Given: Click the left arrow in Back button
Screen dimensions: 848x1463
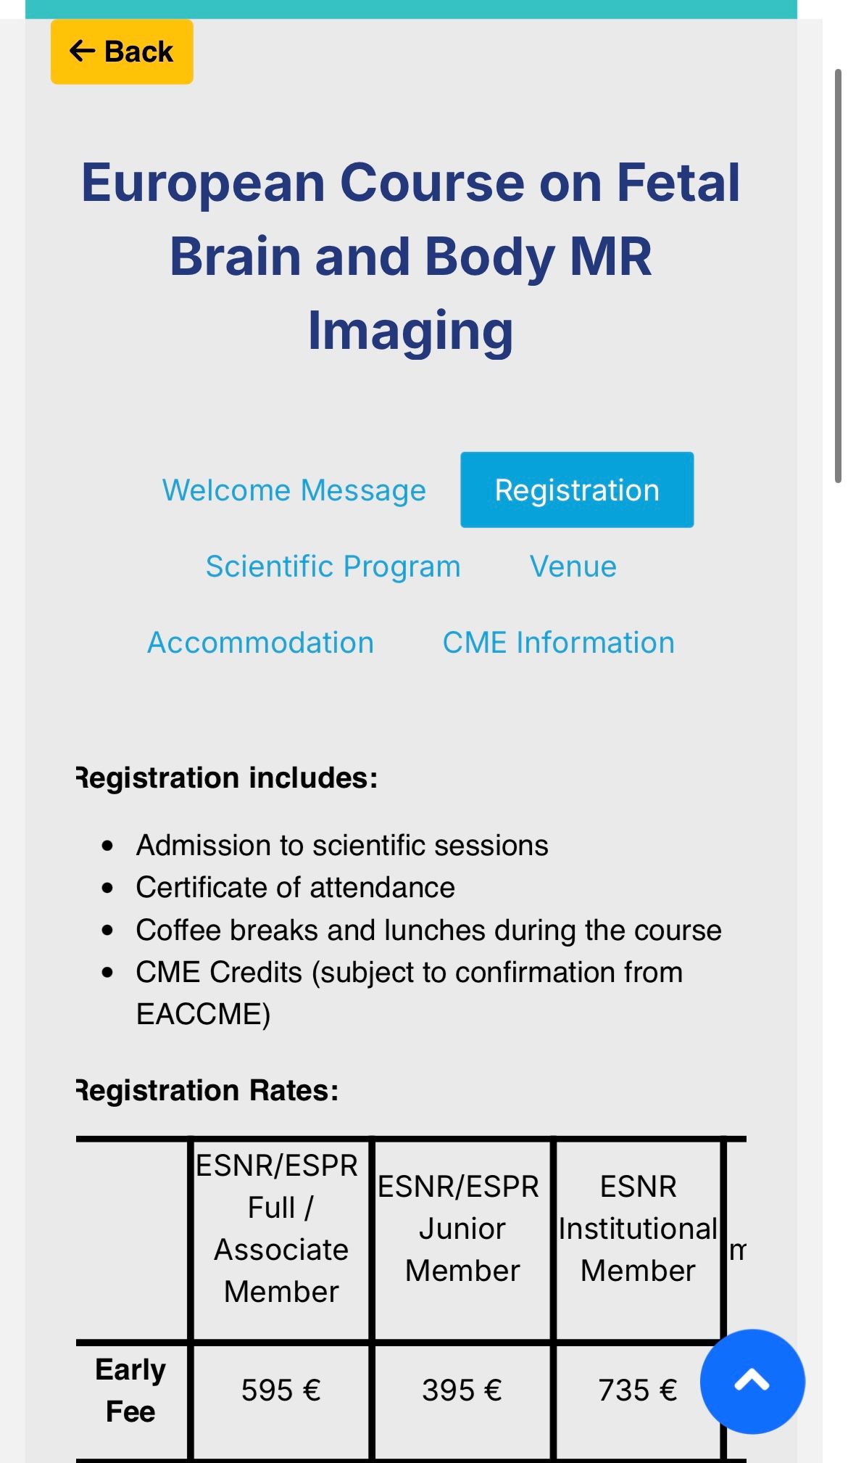Looking at the screenshot, I should click(x=82, y=51).
